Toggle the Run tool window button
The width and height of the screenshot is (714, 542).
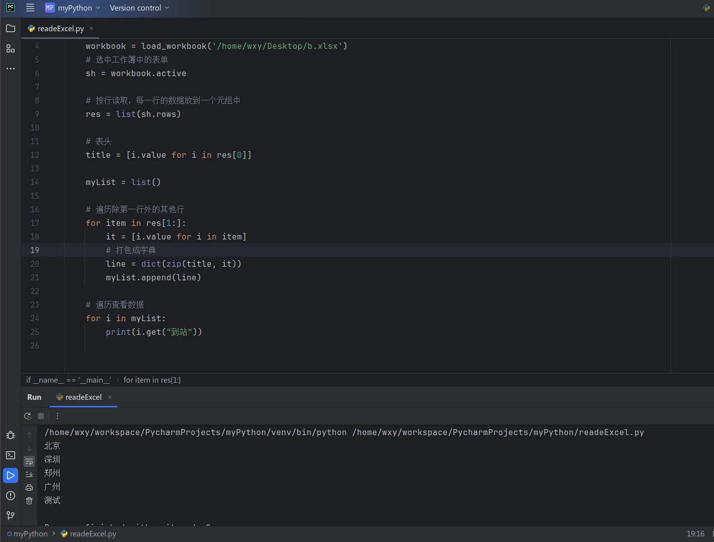pyautogui.click(x=10, y=475)
